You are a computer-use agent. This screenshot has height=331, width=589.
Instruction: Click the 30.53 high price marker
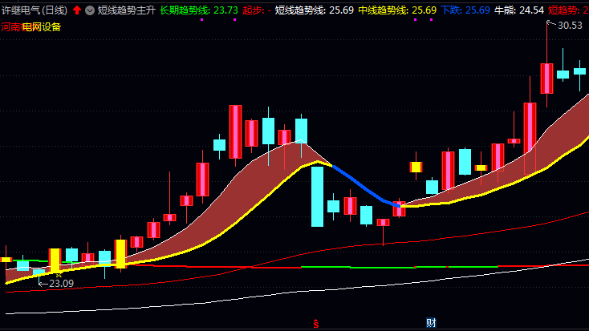(569, 26)
